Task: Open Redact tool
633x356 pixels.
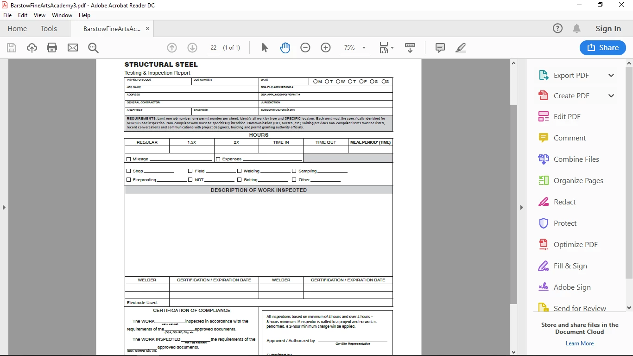Action: coord(557,202)
